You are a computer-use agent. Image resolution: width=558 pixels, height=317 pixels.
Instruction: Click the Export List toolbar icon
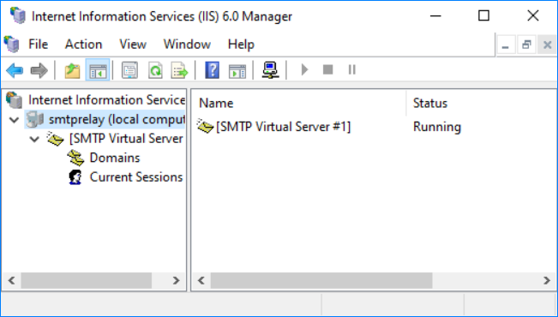179,70
